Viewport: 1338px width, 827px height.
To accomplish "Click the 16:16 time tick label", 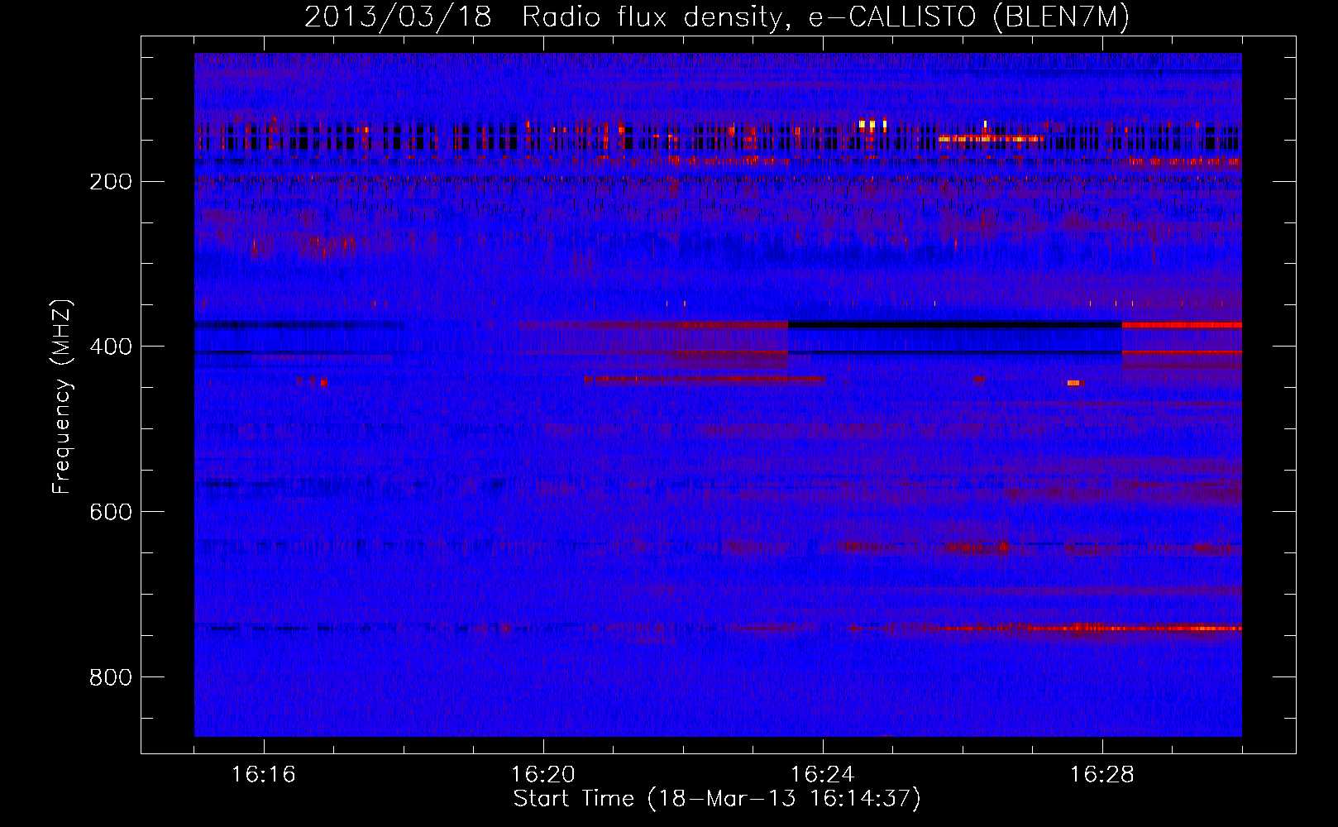I will click(x=264, y=775).
